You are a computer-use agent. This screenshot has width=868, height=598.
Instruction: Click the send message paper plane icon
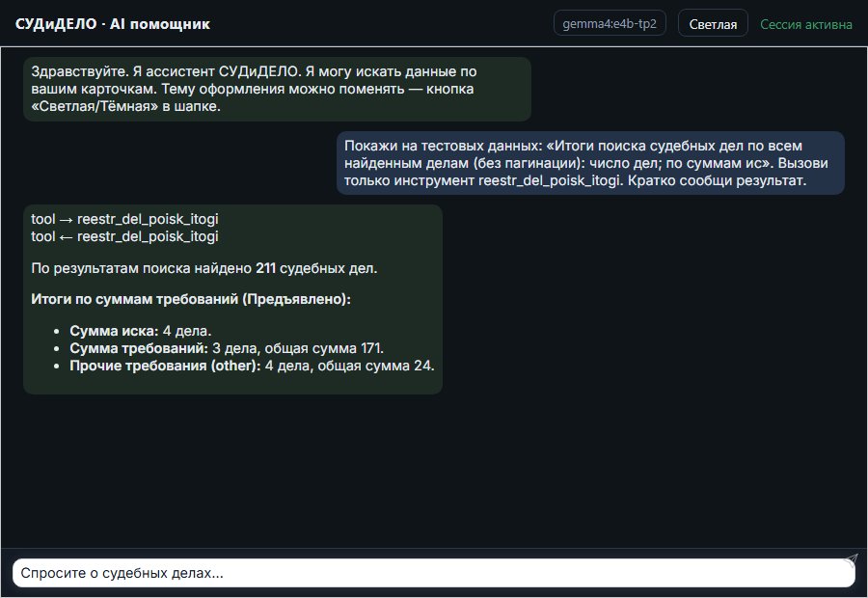851,559
